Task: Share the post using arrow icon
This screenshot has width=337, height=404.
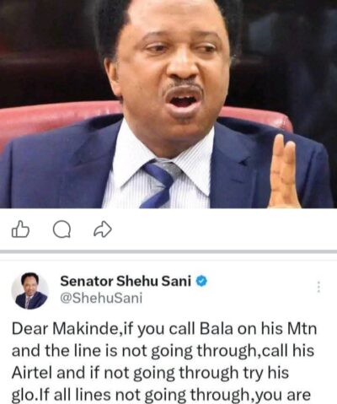Action: pyautogui.click(x=103, y=229)
